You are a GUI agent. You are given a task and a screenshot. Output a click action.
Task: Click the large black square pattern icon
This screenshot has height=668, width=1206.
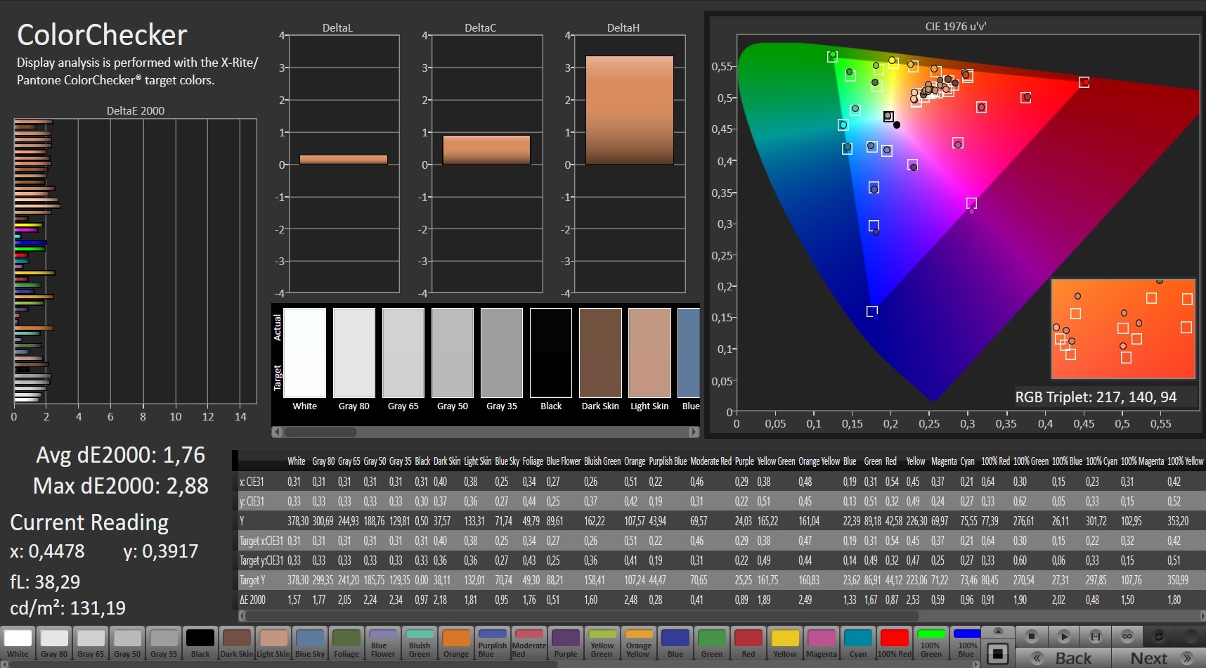tap(997, 654)
